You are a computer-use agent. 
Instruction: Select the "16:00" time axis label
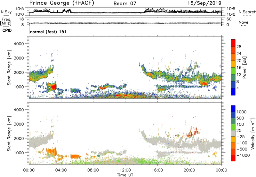(157, 170)
